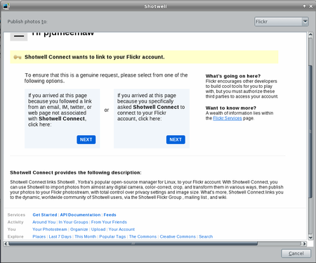Click the Search link in Explore row
Image resolution: width=316 pixels, height=263 pixels.
[x=206, y=236]
